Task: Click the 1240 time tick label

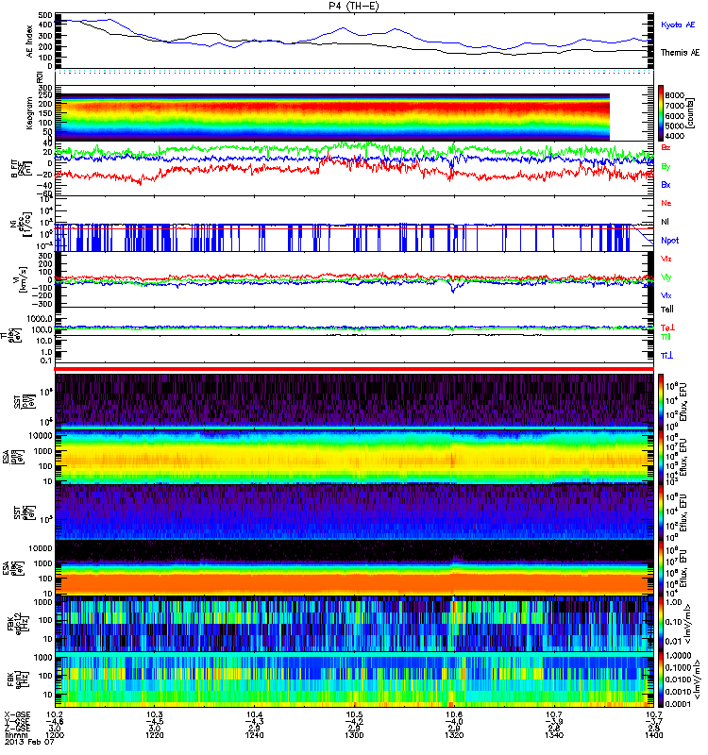Action: tap(254, 735)
